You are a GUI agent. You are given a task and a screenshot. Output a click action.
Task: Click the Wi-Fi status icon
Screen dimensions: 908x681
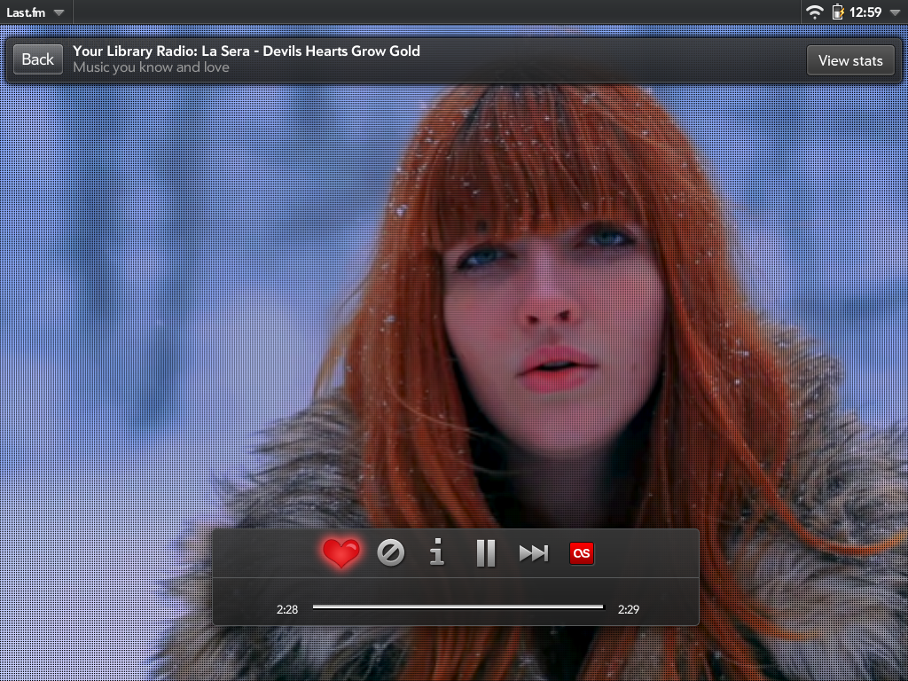[x=815, y=12]
